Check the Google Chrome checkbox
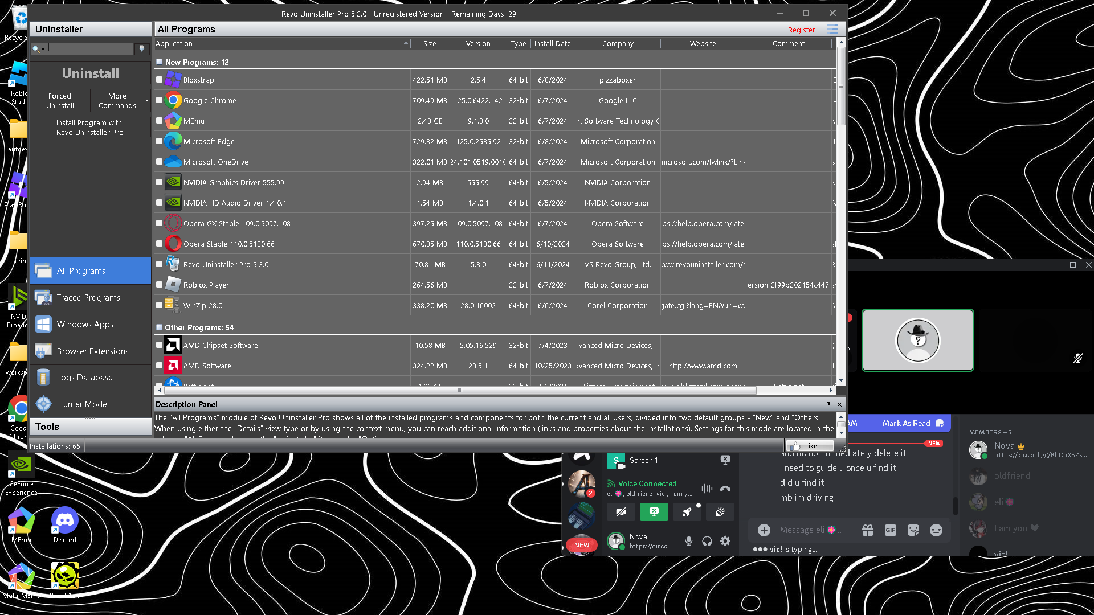The width and height of the screenshot is (1094, 615). pos(160,100)
